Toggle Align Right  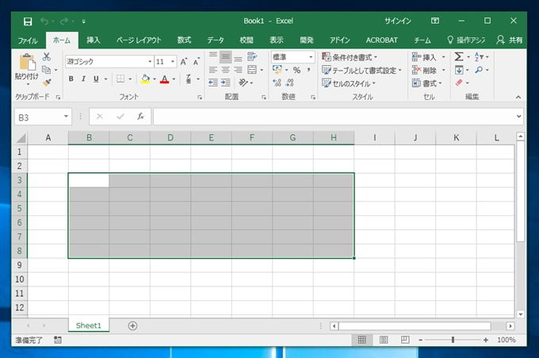pos(239,70)
